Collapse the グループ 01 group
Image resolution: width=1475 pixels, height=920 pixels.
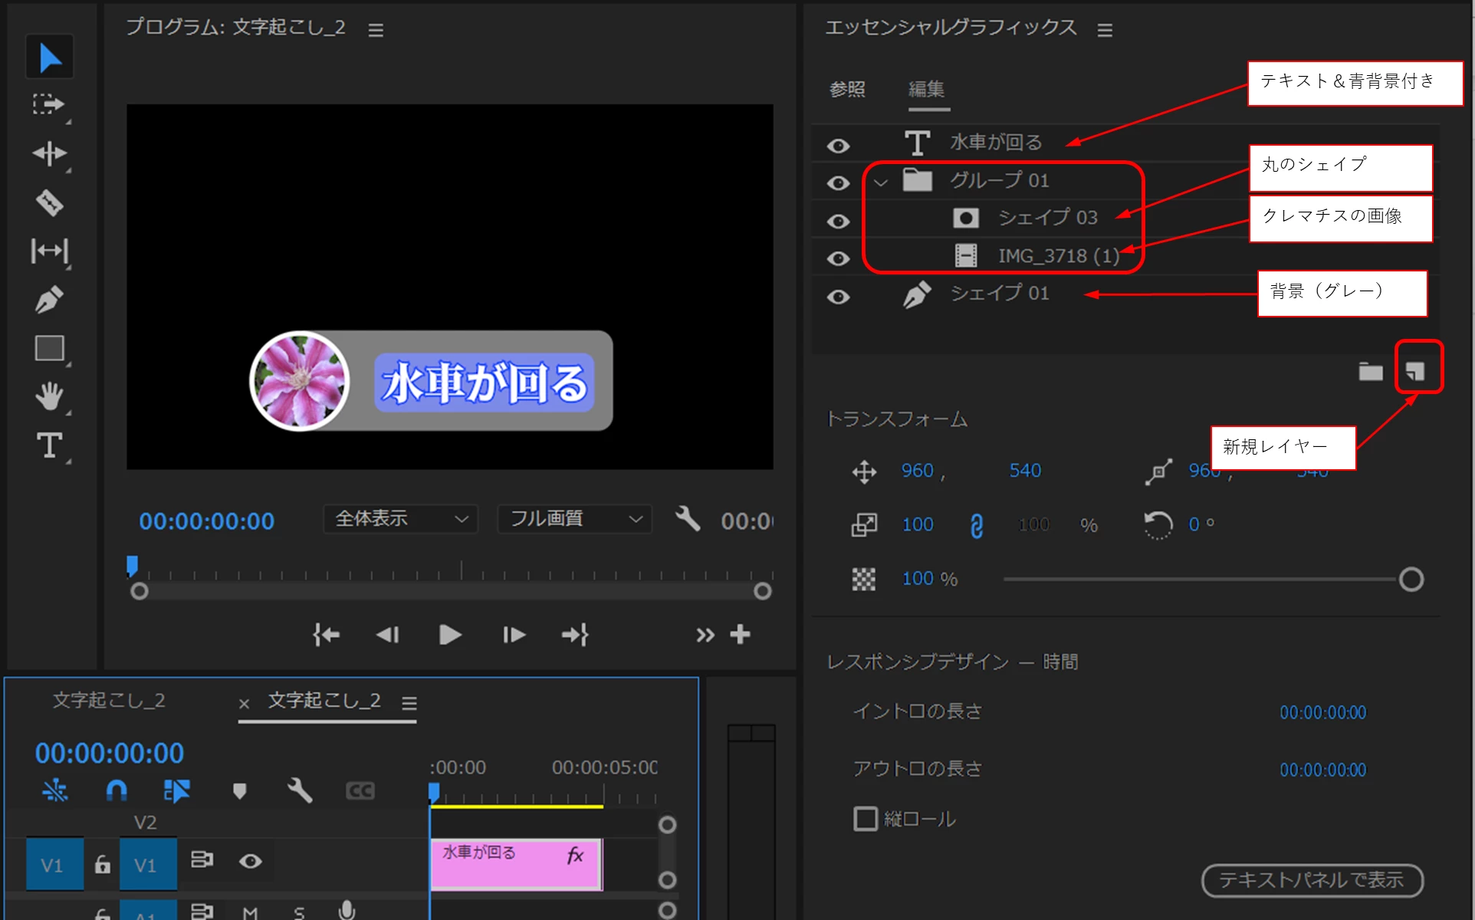click(881, 182)
